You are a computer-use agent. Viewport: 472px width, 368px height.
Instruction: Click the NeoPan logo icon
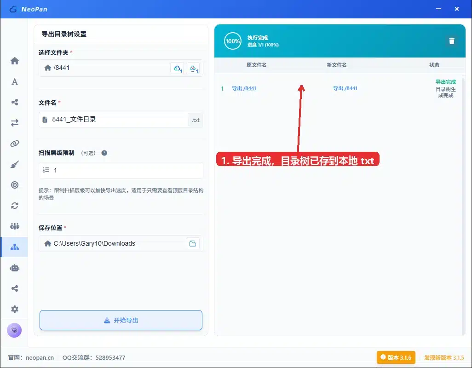click(x=13, y=9)
